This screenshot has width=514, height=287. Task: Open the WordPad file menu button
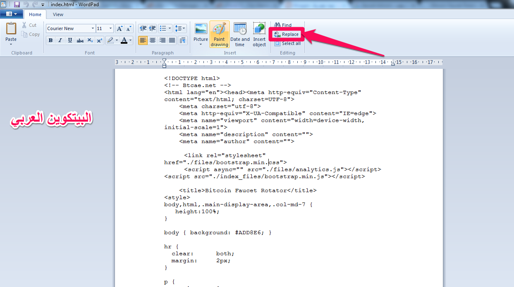[12, 14]
